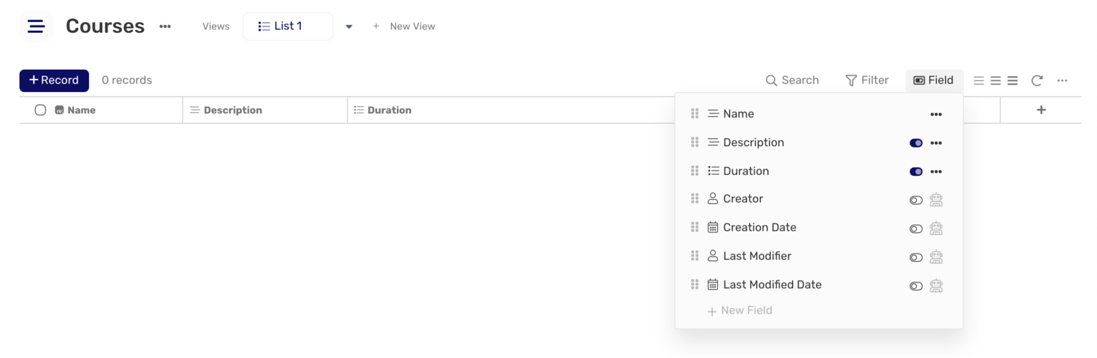Click the refresh records icon
Viewport: 1097px width, 358px height.
(1037, 80)
